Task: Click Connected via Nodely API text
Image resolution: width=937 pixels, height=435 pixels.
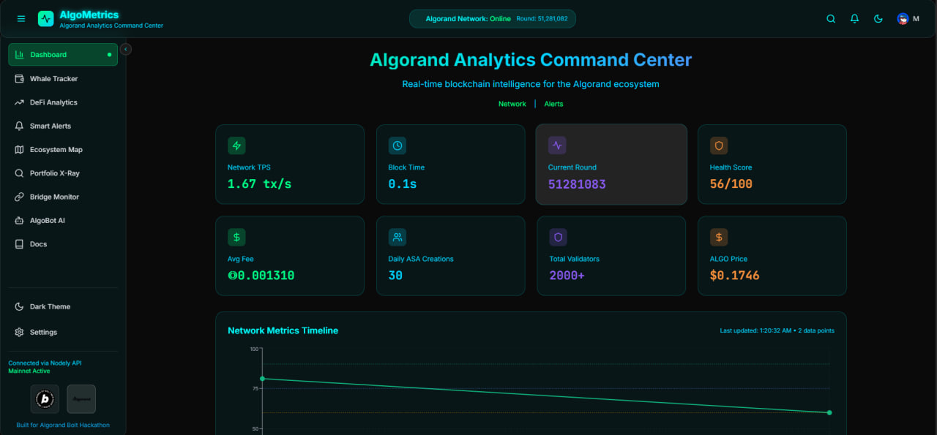Action: coord(45,363)
